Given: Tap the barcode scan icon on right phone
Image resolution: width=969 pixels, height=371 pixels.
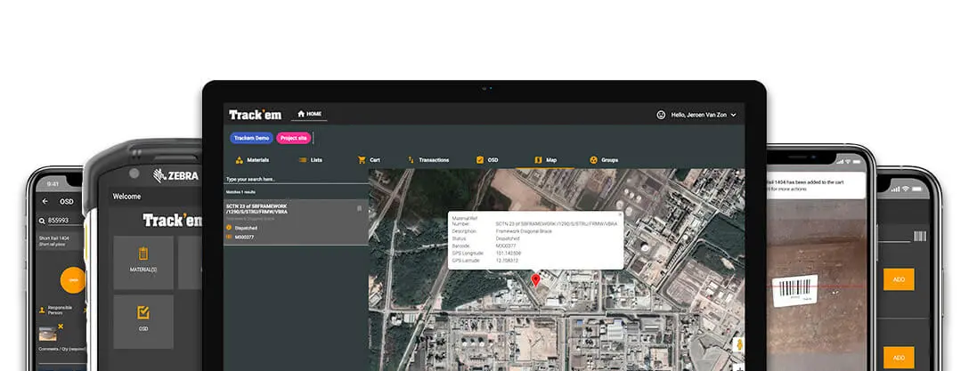Looking at the screenshot, I should 920,236.
